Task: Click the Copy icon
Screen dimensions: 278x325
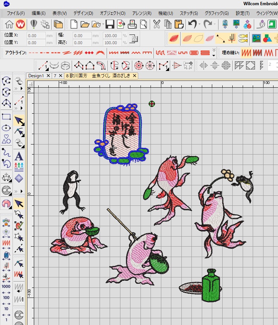Action: 168,24
